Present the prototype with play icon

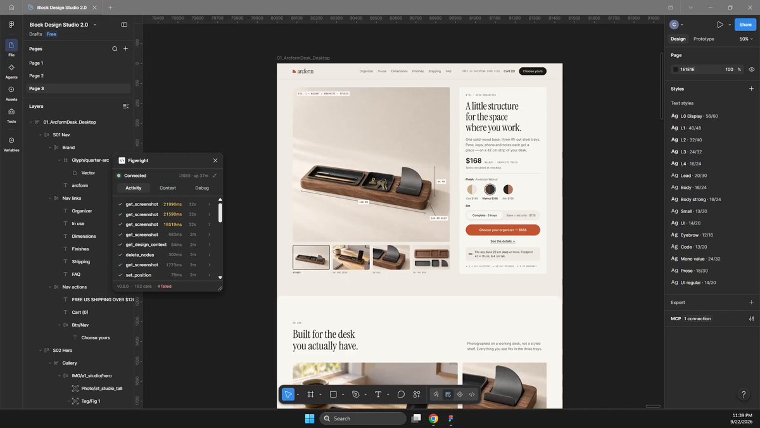720,25
